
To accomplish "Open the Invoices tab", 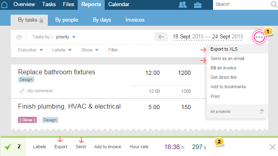I will pyautogui.click(x=135, y=20).
